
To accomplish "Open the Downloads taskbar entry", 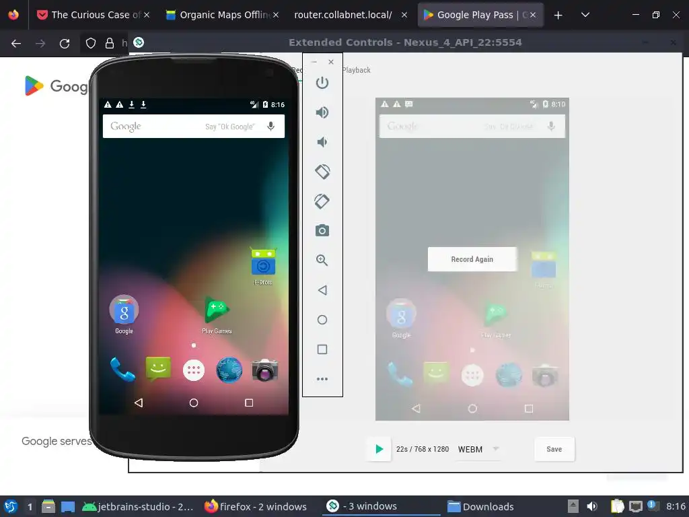I will (x=480, y=506).
